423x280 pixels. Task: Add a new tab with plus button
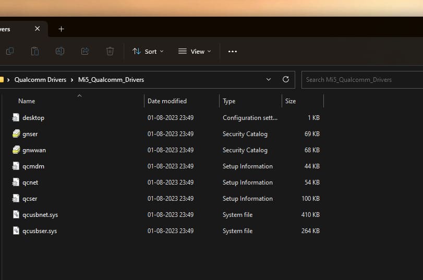click(x=61, y=29)
